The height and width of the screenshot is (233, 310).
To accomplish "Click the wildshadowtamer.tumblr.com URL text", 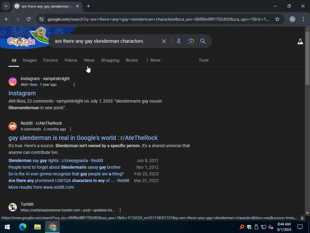I will coord(68,210).
